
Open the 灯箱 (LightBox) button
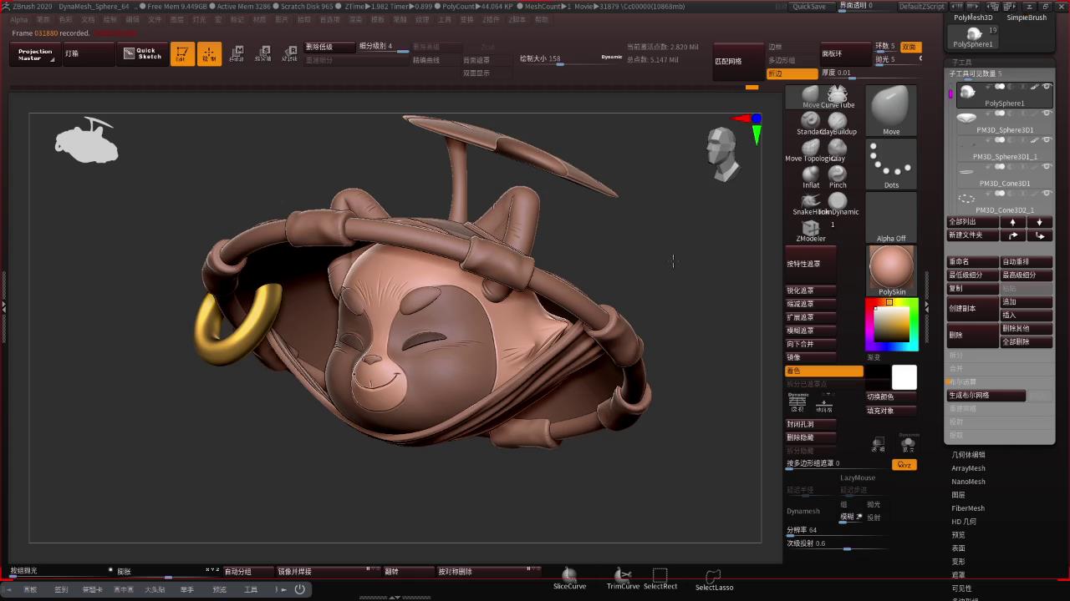click(89, 54)
